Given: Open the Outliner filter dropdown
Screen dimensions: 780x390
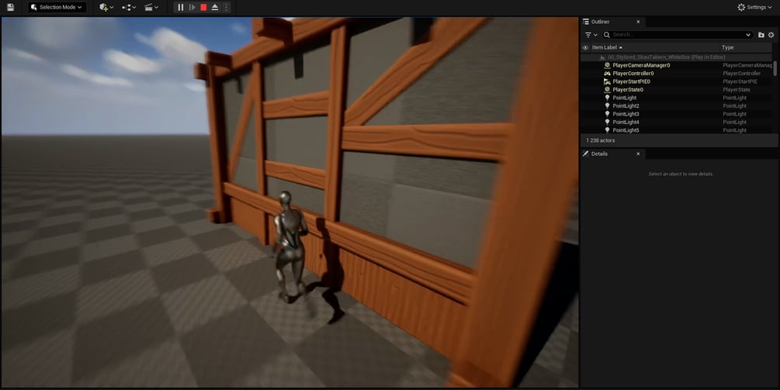Looking at the screenshot, I should [x=591, y=35].
